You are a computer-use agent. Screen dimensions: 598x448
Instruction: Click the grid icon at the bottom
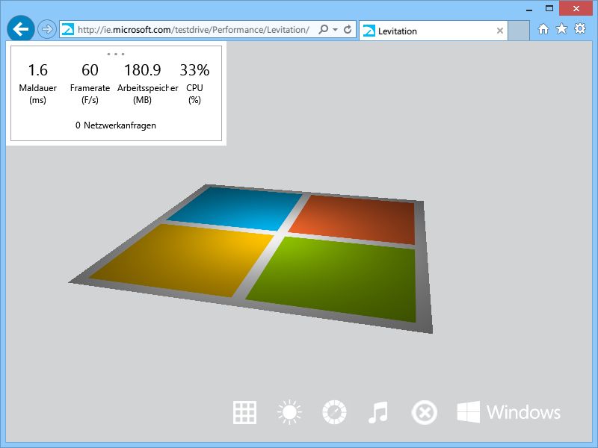(244, 413)
